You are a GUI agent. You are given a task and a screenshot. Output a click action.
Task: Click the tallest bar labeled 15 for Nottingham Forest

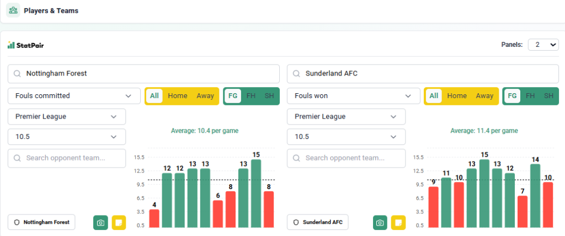tap(256, 193)
